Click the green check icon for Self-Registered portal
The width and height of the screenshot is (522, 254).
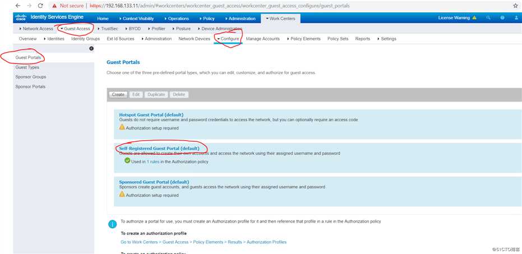[x=127, y=161]
